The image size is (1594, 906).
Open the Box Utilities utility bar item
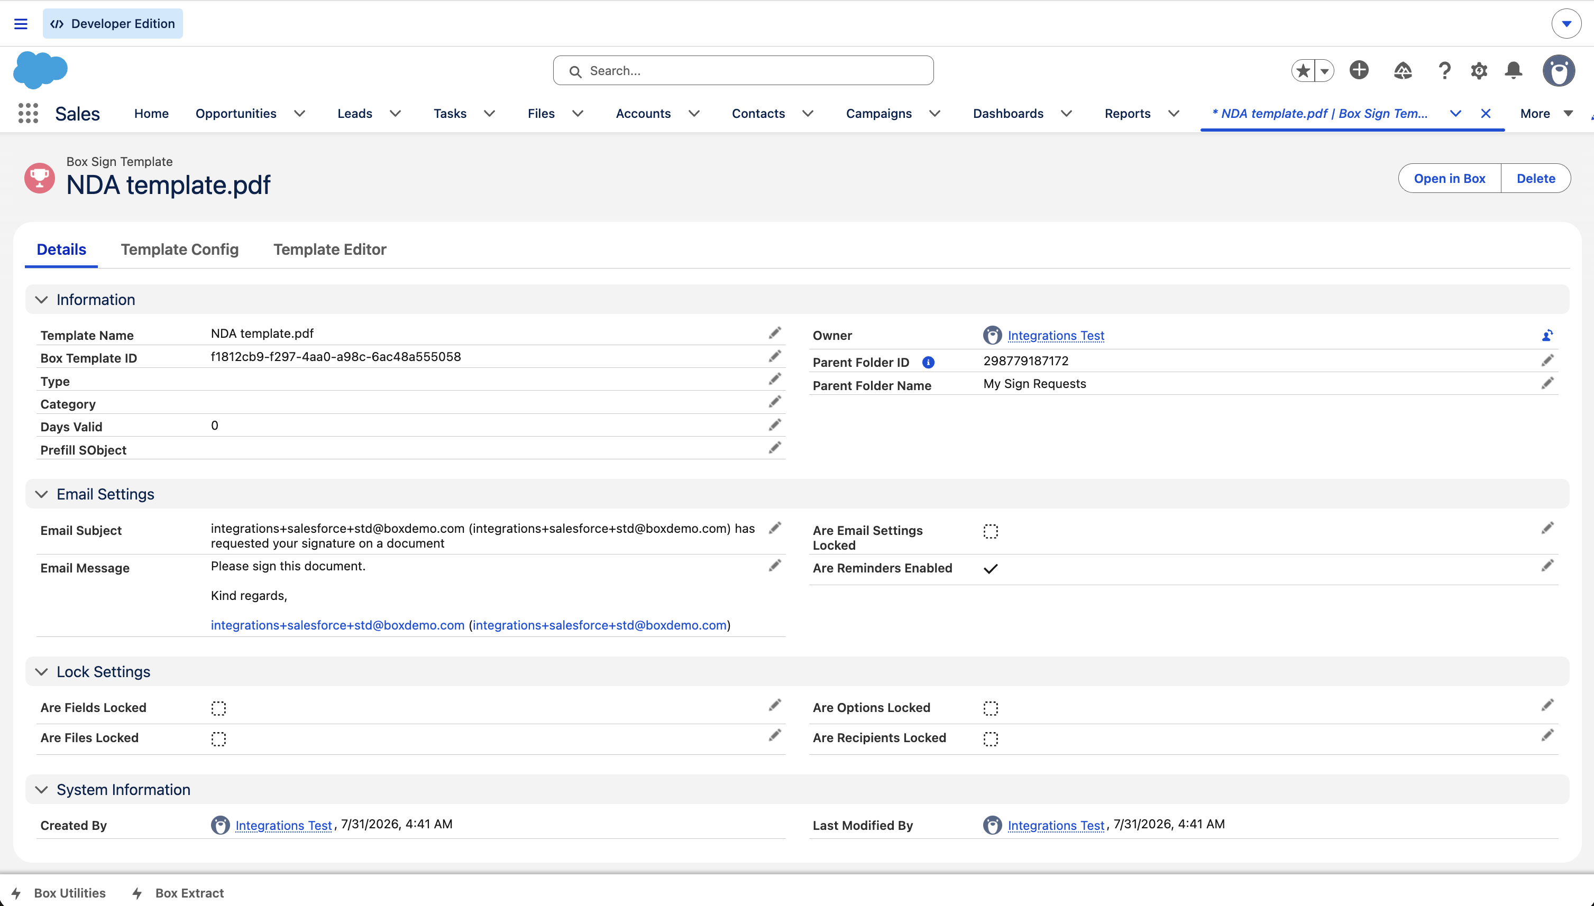pyautogui.click(x=59, y=893)
